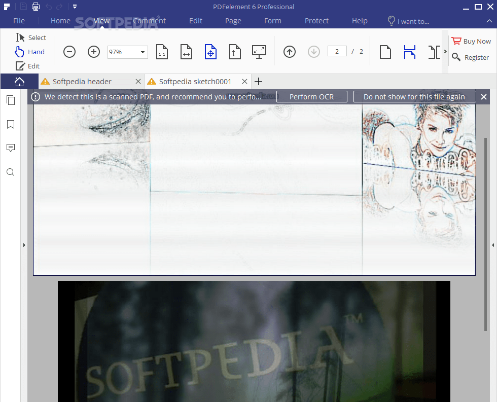Close the Softpedia sketch0001 tab
The image size is (497, 402).
pyautogui.click(x=244, y=82)
